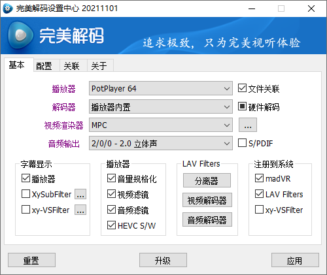
Task: Click the 应用 button
Action: pyautogui.click(x=295, y=260)
